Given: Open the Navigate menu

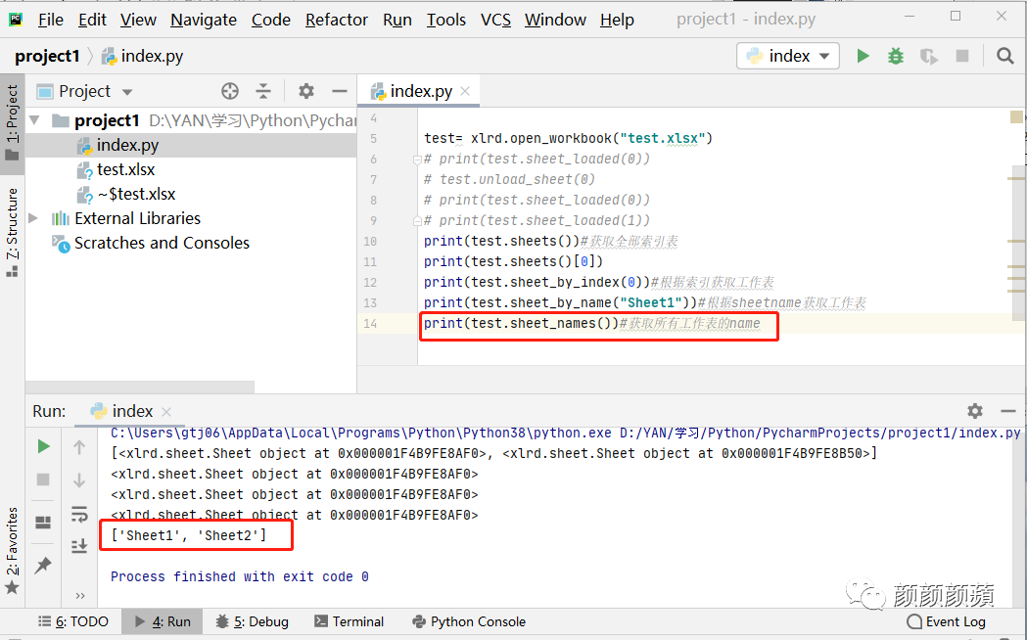Looking at the screenshot, I should [204, 20].
